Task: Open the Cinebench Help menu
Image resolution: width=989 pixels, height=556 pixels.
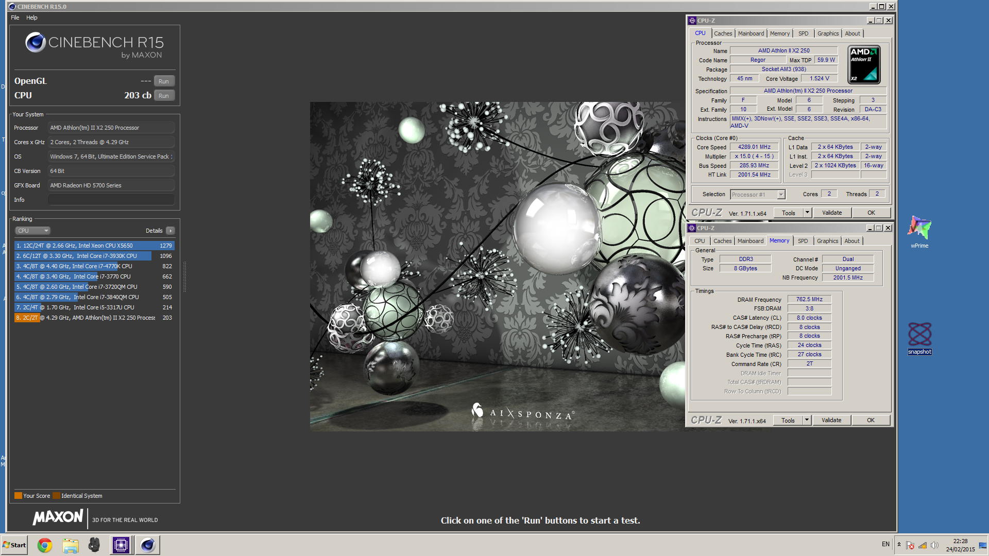Action: click(32, 18)
